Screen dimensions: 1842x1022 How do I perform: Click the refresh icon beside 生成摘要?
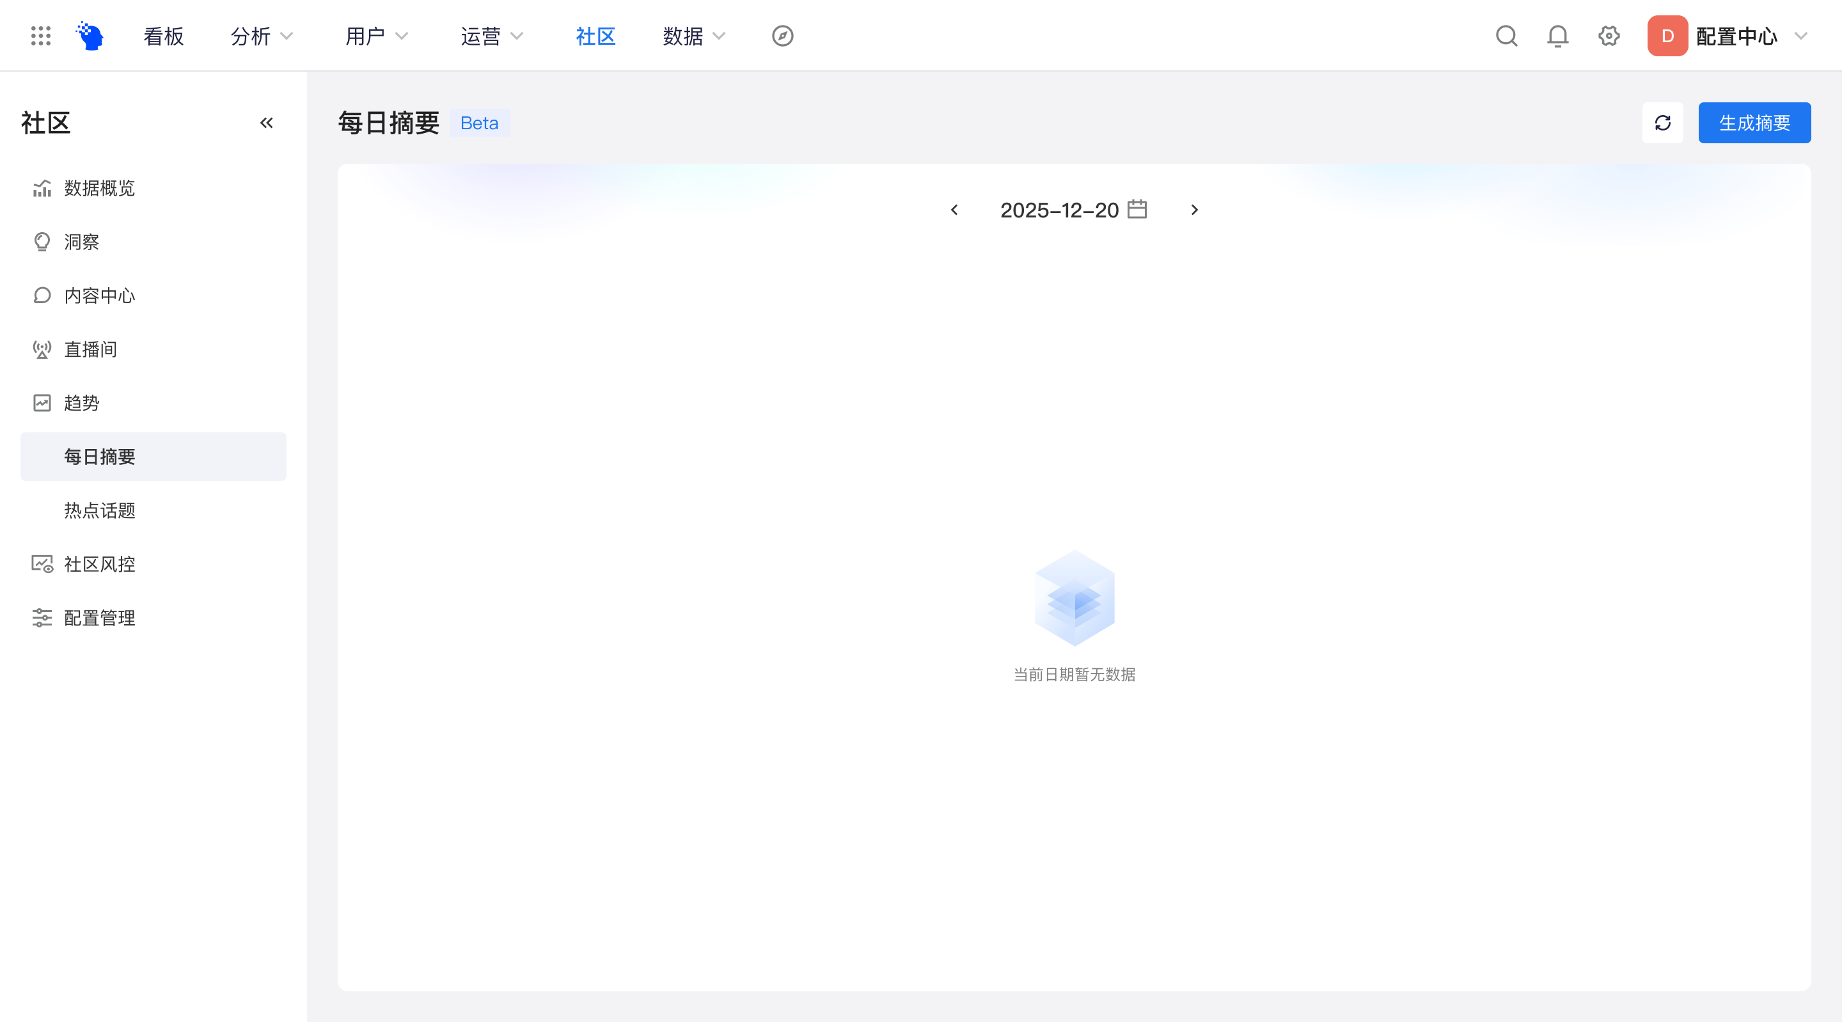click(x=1662, y=123)
